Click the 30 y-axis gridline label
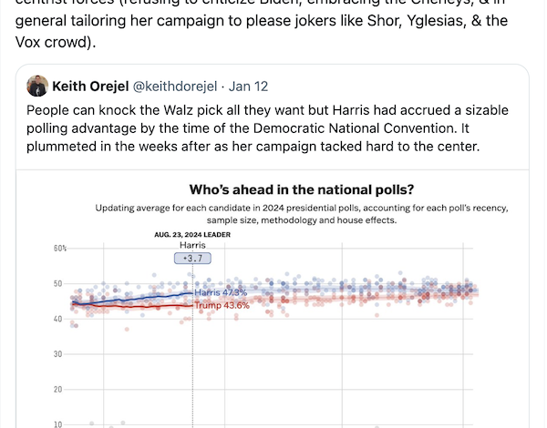 click(x=57, y=354)
